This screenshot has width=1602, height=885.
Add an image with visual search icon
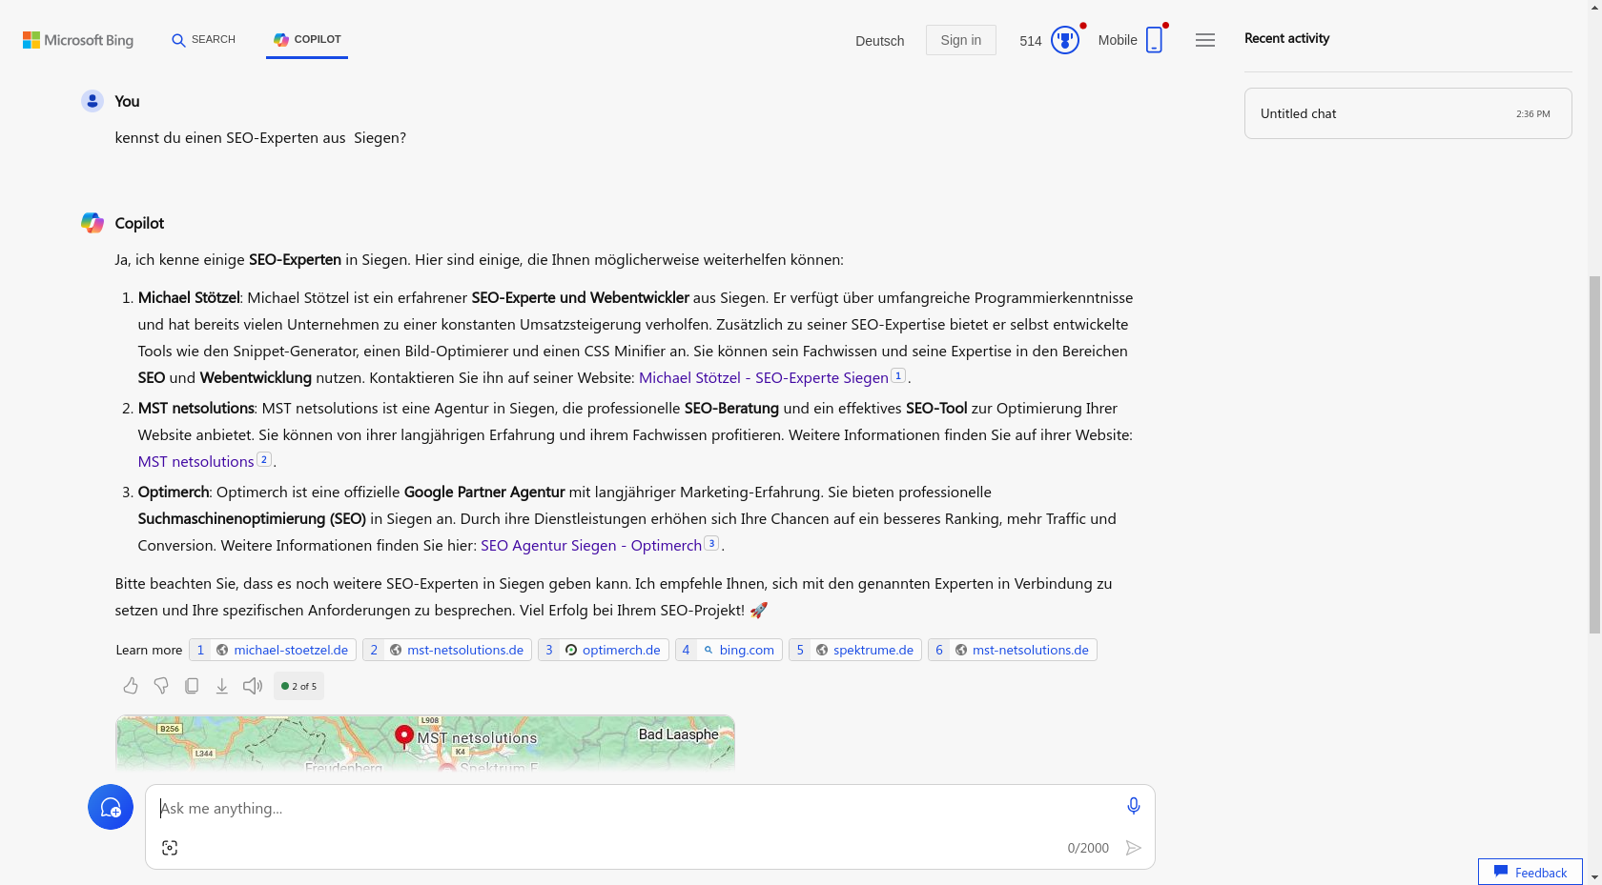coord(170,848)
